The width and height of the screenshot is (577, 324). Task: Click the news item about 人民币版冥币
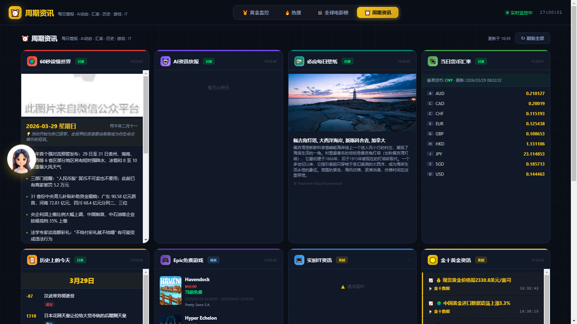click(82, 182)
